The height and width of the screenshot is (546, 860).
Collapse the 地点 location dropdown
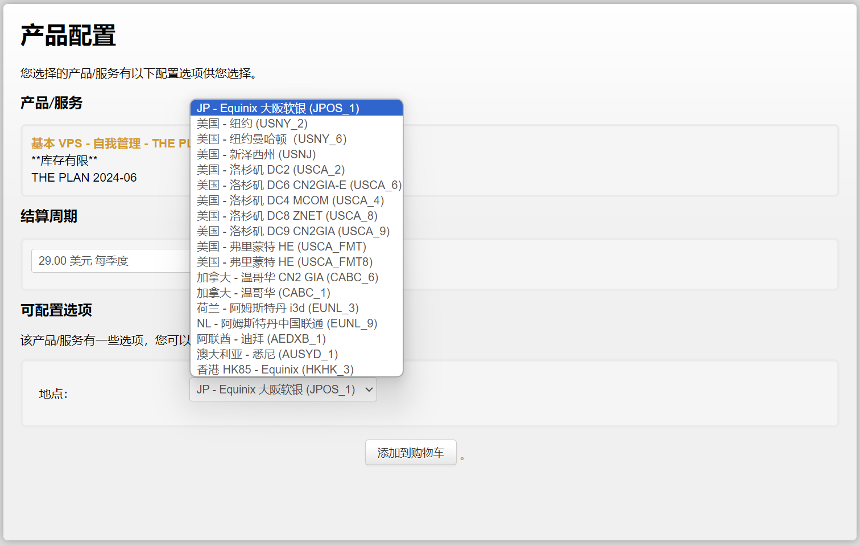pyautogui.click(x=283, y=389)
